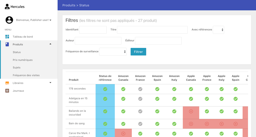256x137 pixels.
Task: Open the Fréquence de surveillance dropdown
Action: coord(113,52)
